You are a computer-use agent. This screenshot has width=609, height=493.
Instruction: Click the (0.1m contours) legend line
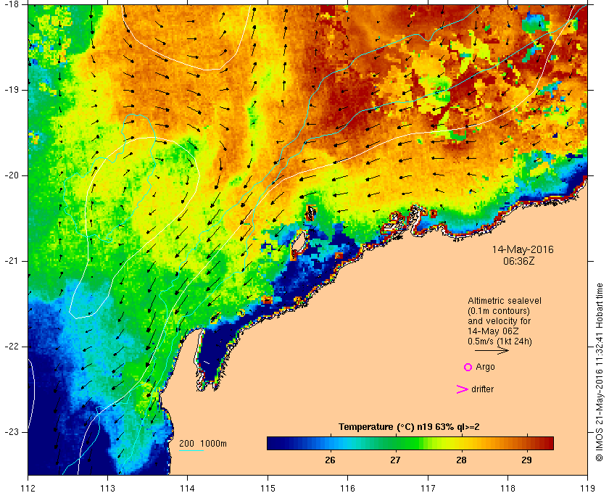click(x=499, y=311)
